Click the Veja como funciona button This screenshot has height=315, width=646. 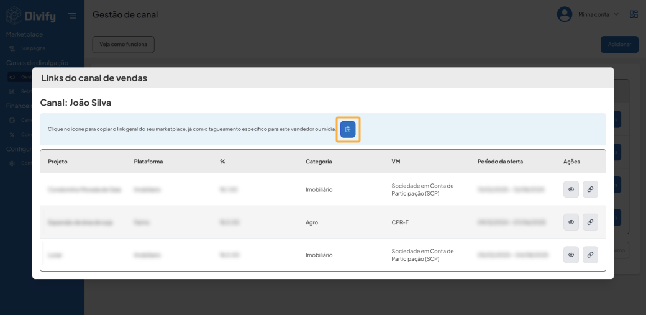(123, 45)
